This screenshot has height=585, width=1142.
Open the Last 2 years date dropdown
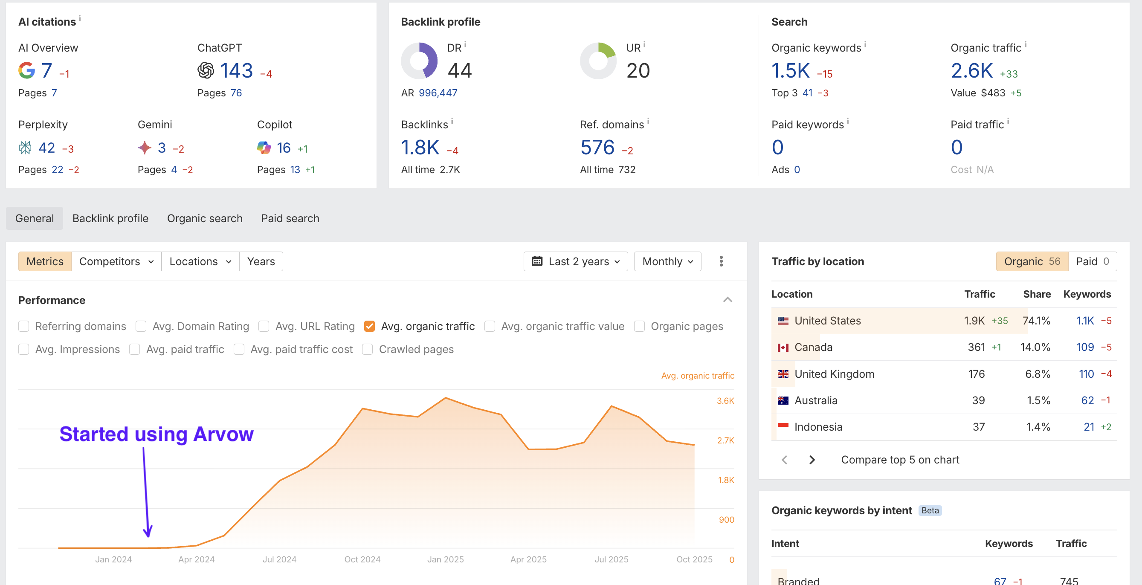[575, 261]
